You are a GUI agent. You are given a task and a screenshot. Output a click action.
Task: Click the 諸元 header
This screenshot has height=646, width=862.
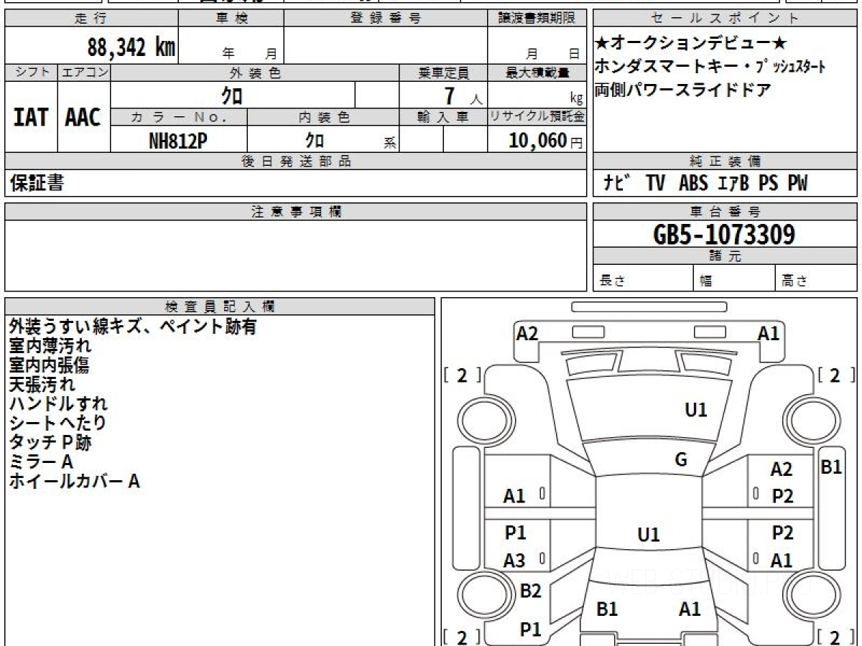726,257
